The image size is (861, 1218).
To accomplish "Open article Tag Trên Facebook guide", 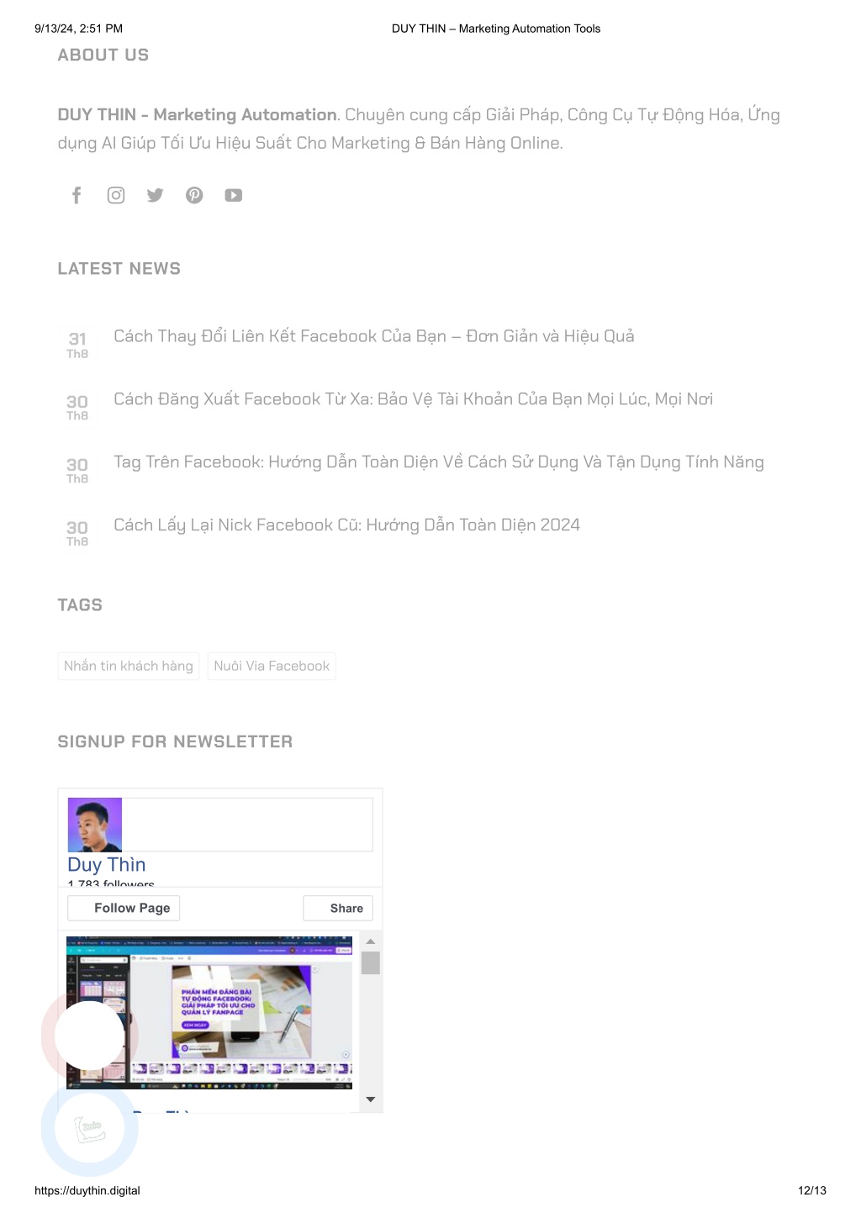I will pos(439,462).
